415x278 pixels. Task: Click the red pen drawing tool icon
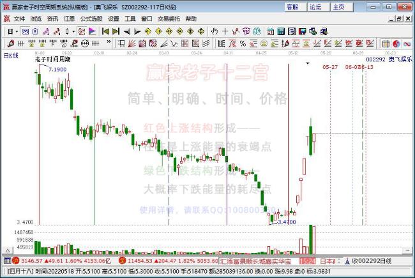tap(11, 43)
